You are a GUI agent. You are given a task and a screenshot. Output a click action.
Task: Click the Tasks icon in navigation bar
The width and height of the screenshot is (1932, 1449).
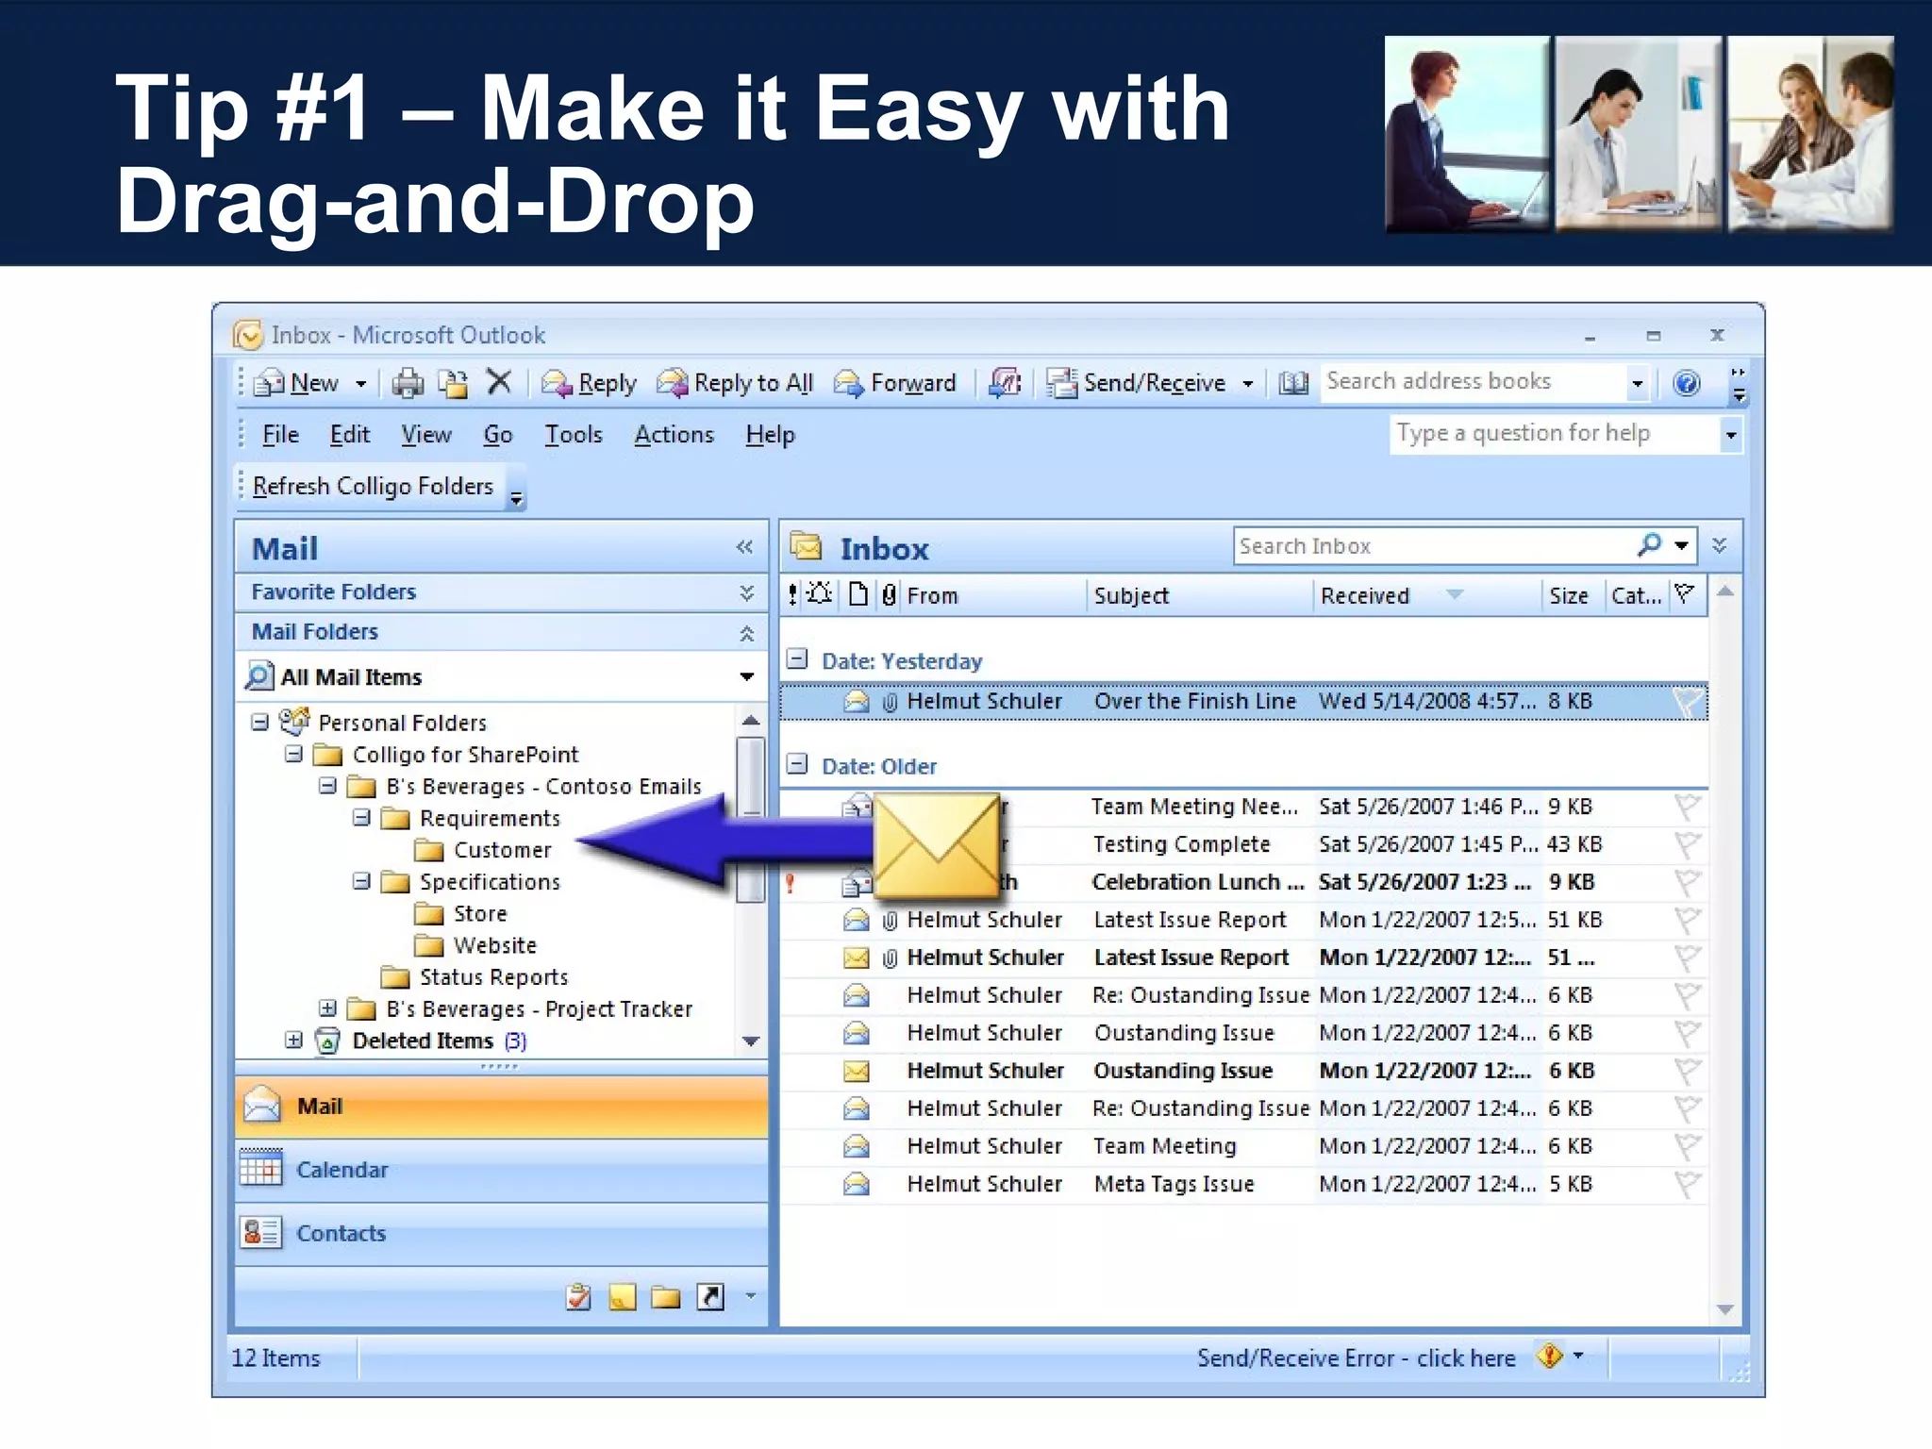pos(578,1297)
